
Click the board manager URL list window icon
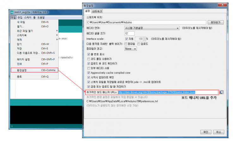tap(222, 92)
